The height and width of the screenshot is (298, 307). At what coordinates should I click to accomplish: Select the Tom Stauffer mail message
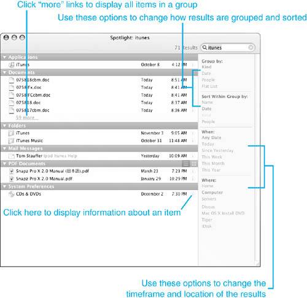(x=99, y=156)
